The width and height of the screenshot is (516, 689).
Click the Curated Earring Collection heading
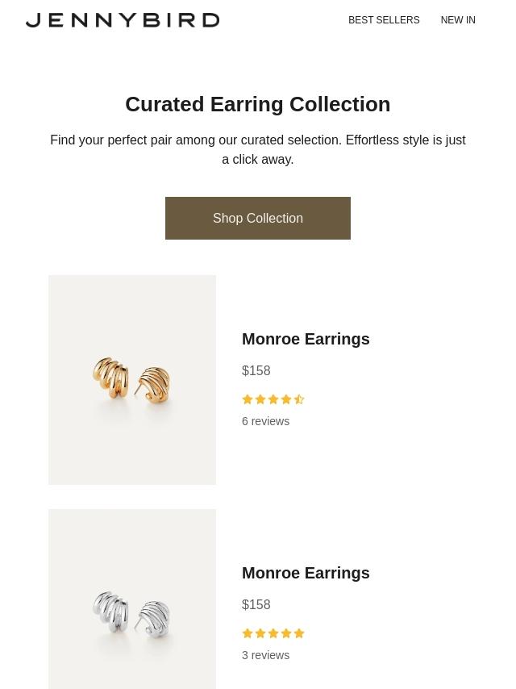258,104
